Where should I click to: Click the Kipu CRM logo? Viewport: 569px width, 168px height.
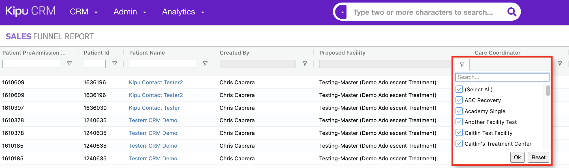(x=31, y=11)
